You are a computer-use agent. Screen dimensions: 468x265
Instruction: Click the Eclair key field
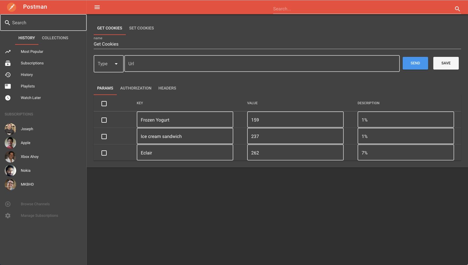pyautogui.click(x=185, y=152)
